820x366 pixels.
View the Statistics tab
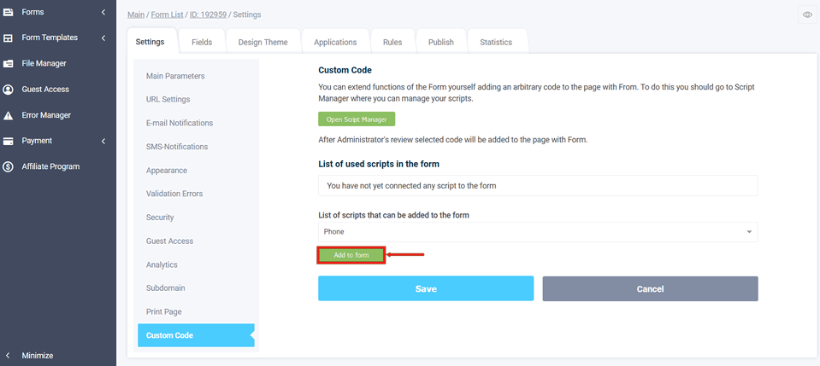click(496, 43)
